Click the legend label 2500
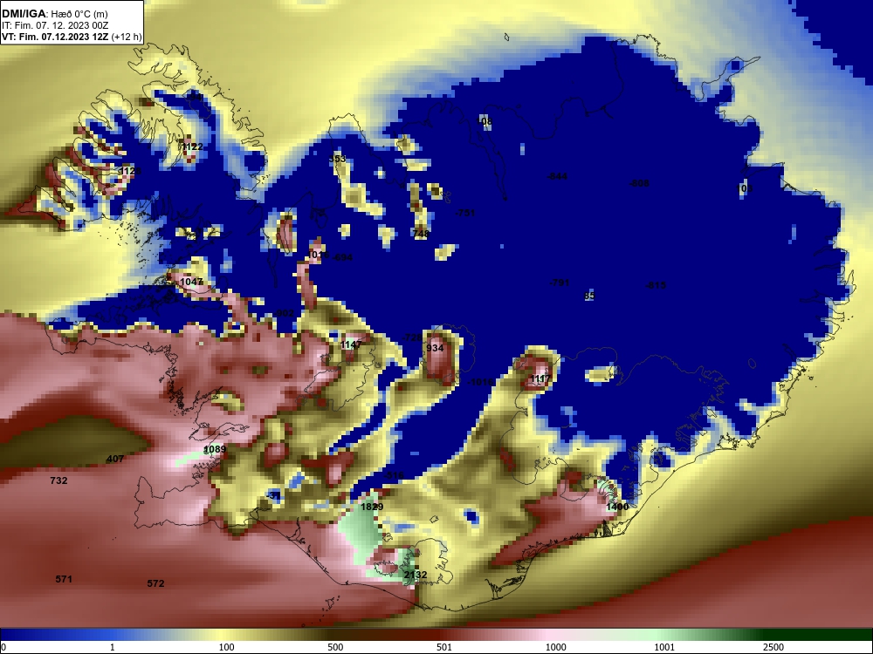This screenshot has width=873, height=654. pyautogui.click(x=773, y=647)
